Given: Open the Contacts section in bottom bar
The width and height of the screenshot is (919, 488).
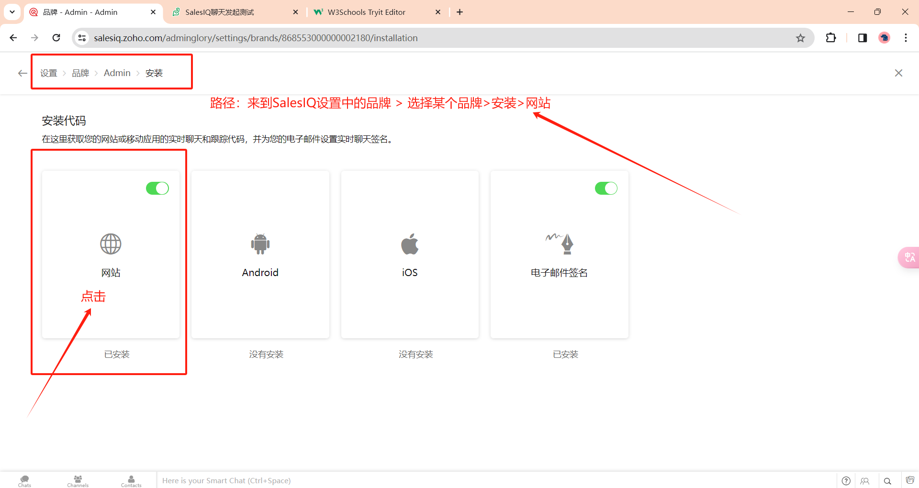Looking at the screenshot, I should 131,481.
